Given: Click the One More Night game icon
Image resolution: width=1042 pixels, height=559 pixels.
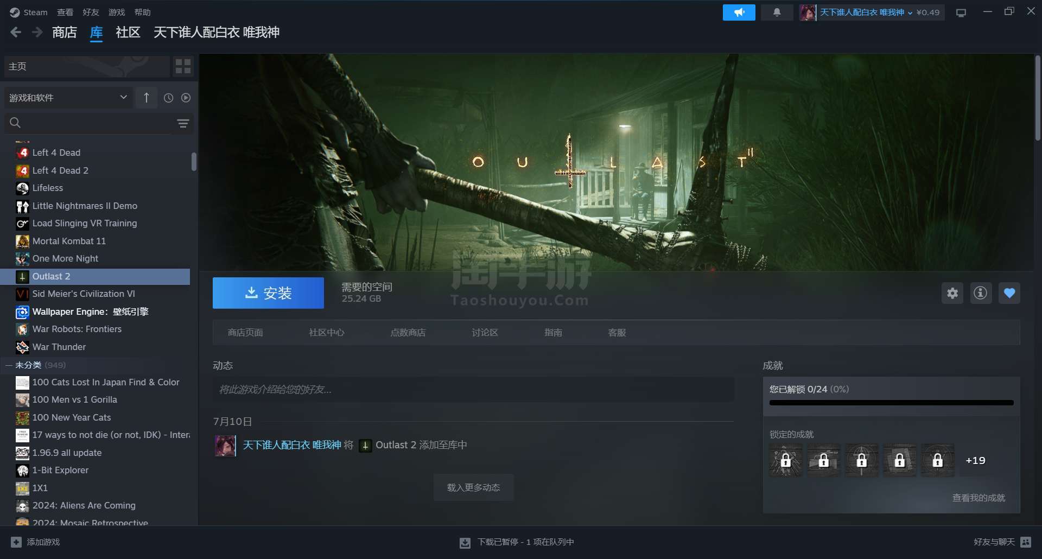Looking at the screenshot, I should pyautogui.click(x=22, y=258).
